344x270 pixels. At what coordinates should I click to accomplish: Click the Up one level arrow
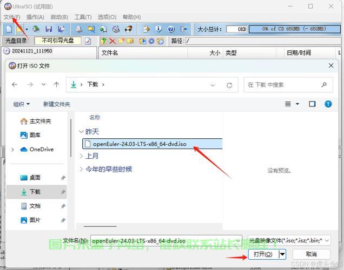[x=57, y=85]
